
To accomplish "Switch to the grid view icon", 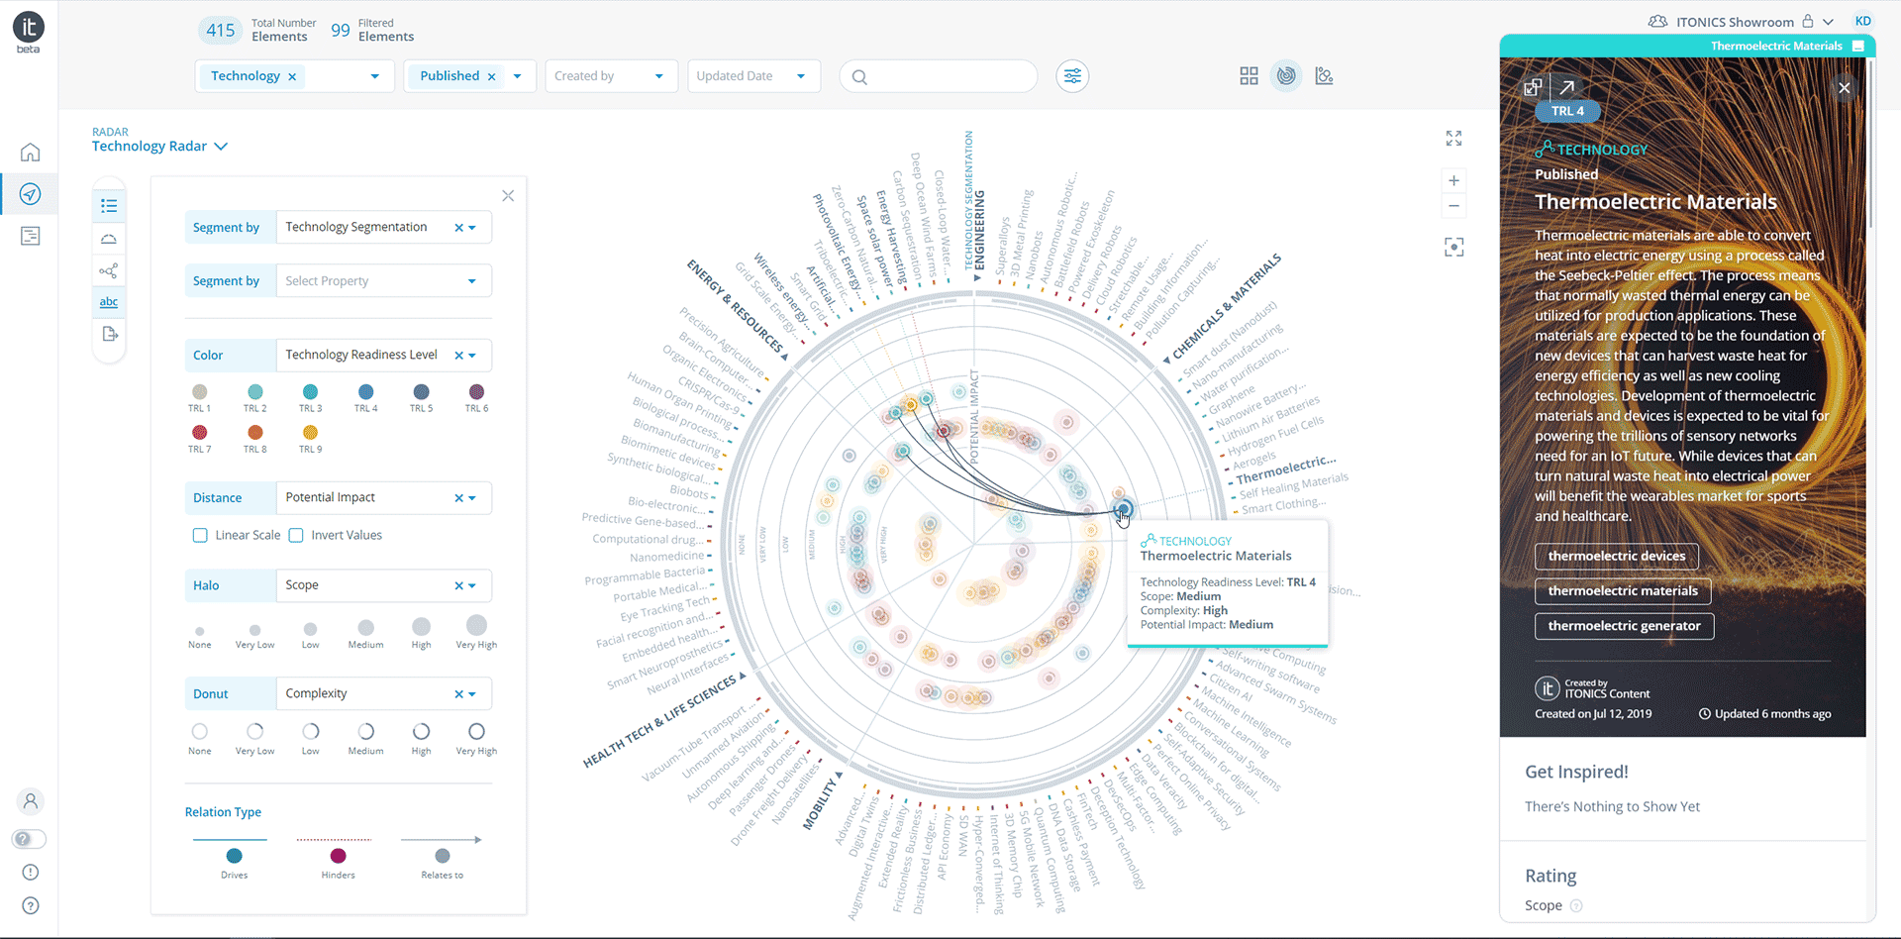I will (1248, 75).
